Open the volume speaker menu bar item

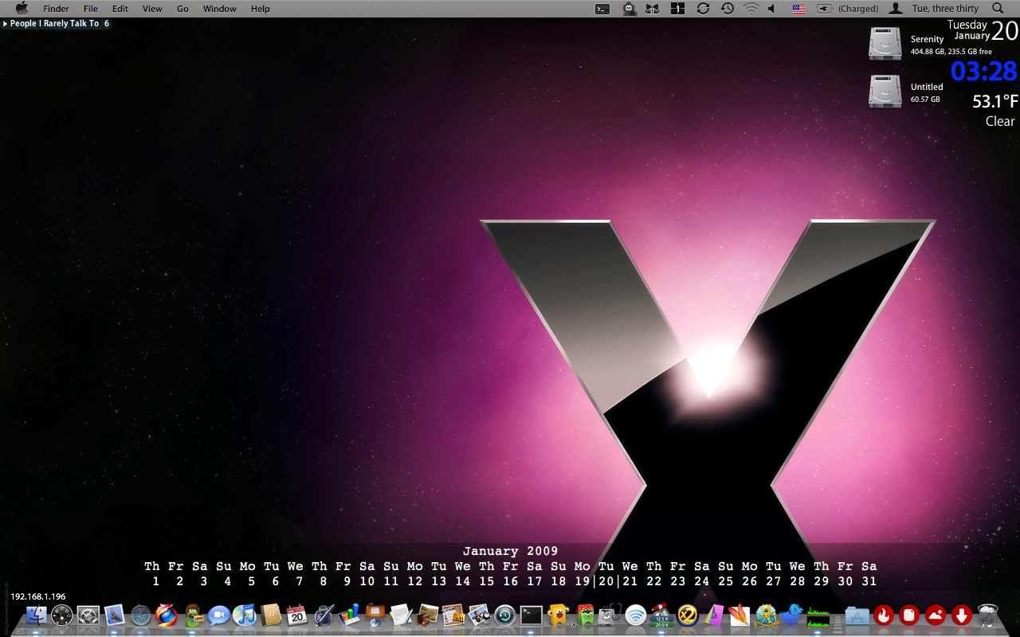[771, 9]
